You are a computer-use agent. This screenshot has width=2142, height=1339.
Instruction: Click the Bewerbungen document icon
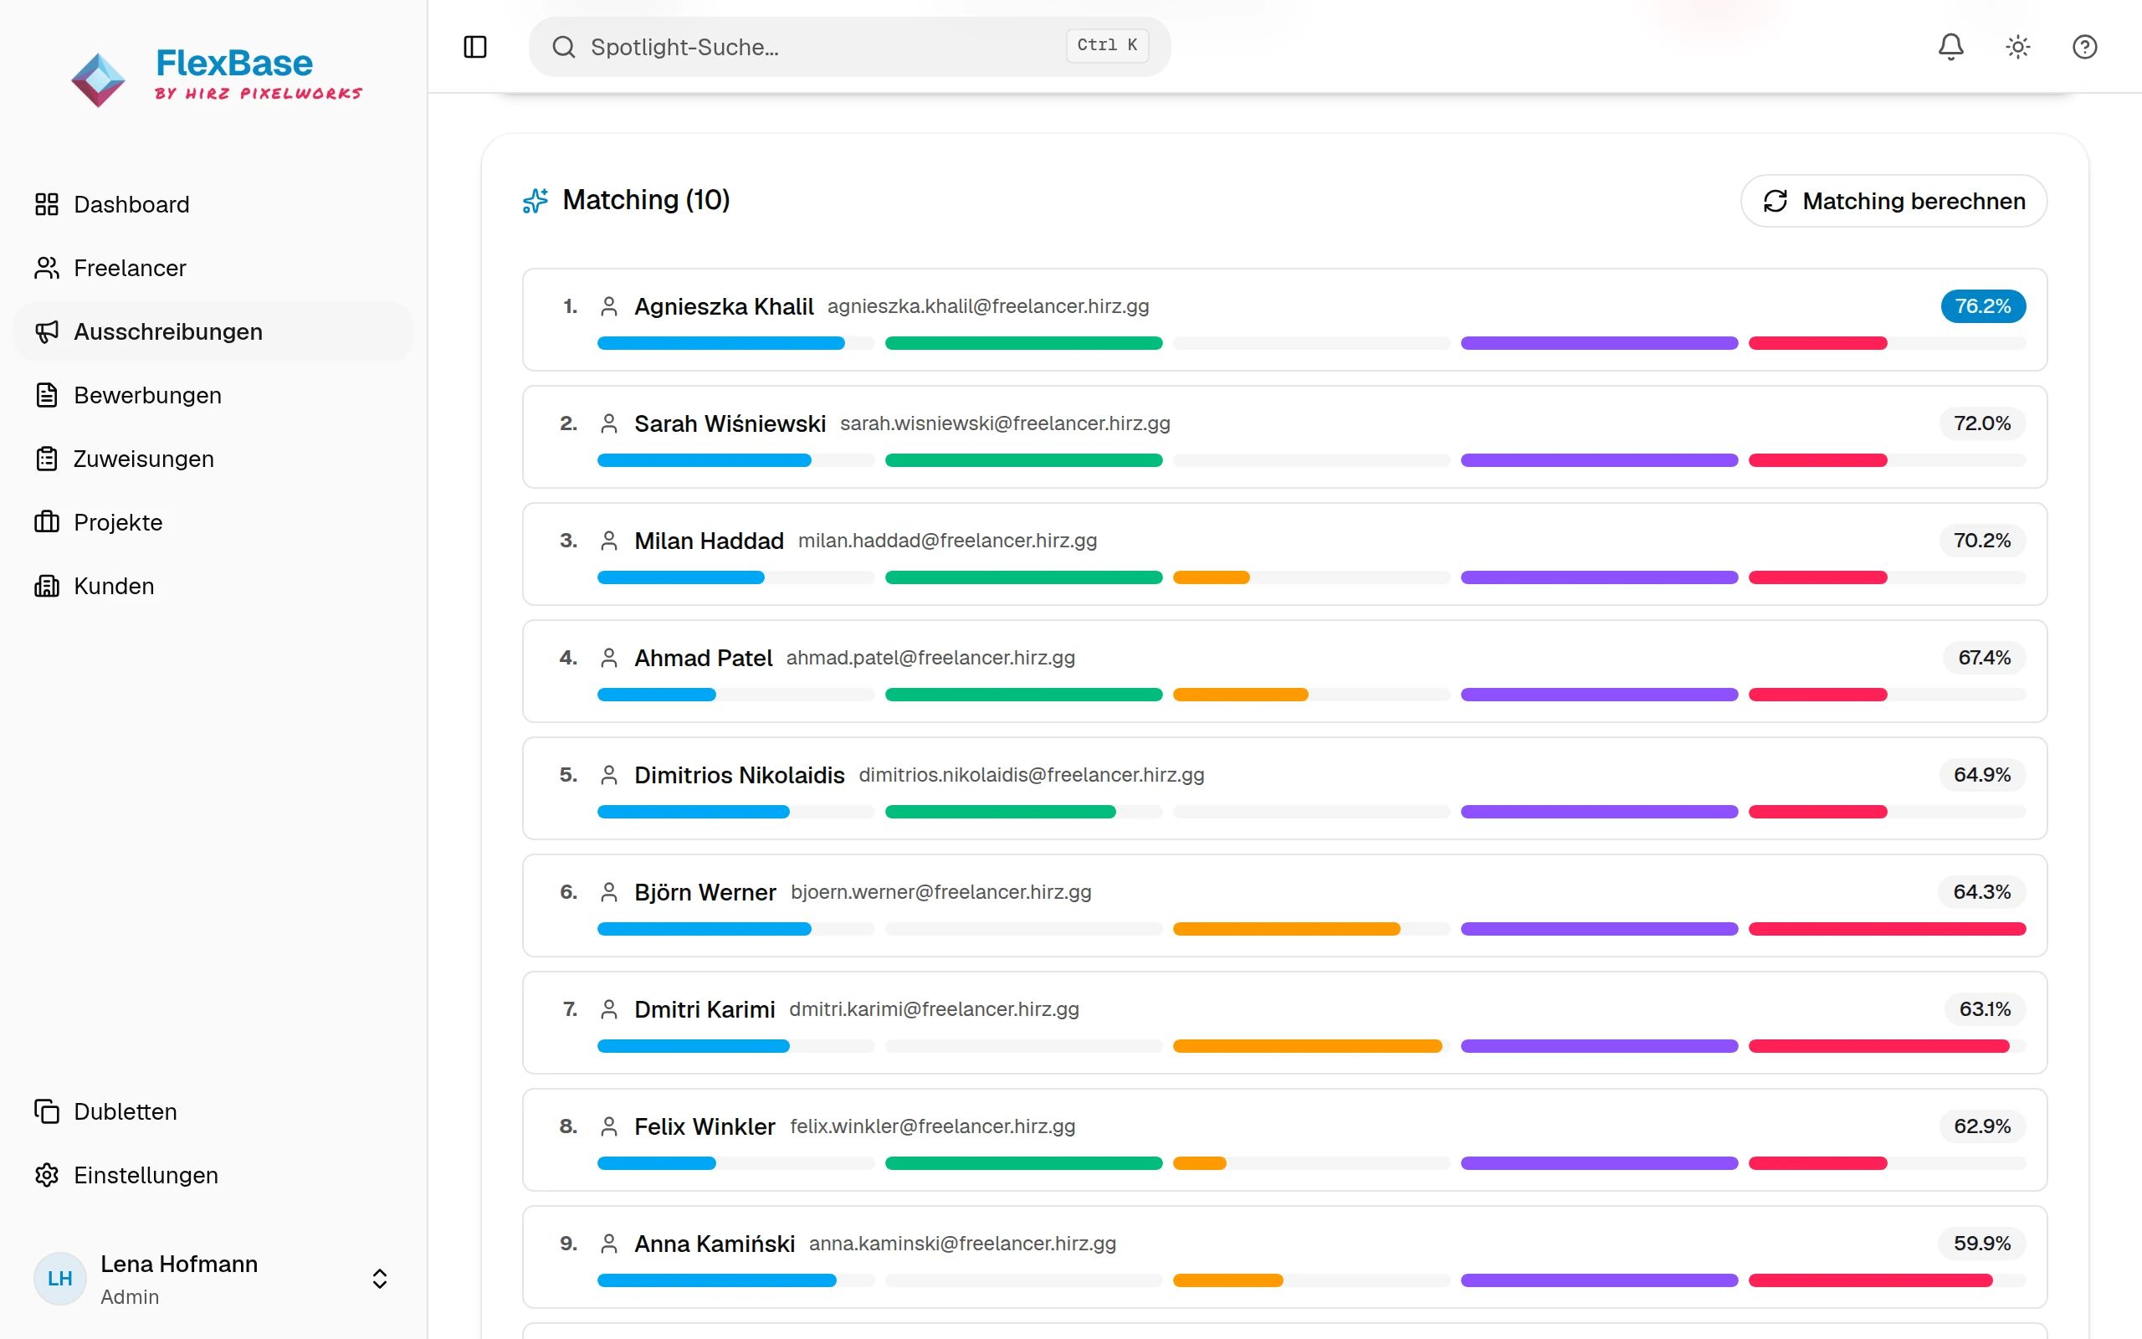47,396
